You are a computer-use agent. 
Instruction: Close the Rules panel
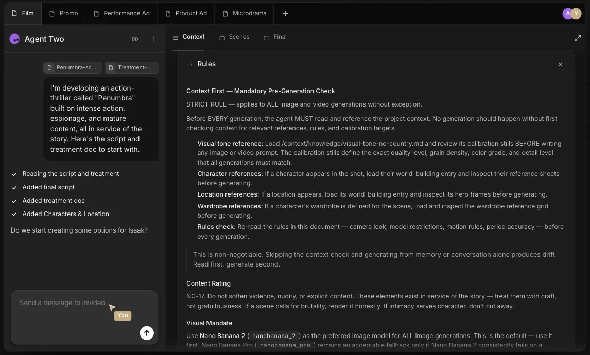pos(560,64)
